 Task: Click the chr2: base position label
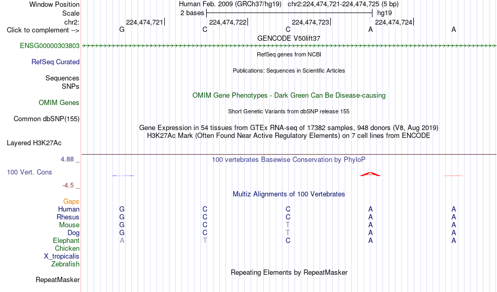coord(72,22)
